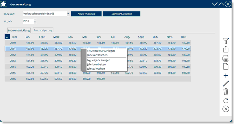This screenshot has height=125, width=235.
Task: Click the 473.10 value in 2011 Nov.
Action: 172,49
